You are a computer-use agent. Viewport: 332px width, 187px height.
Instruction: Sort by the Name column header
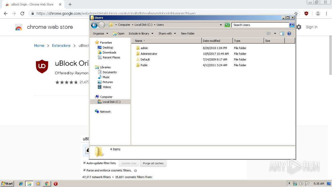(167, 41)
